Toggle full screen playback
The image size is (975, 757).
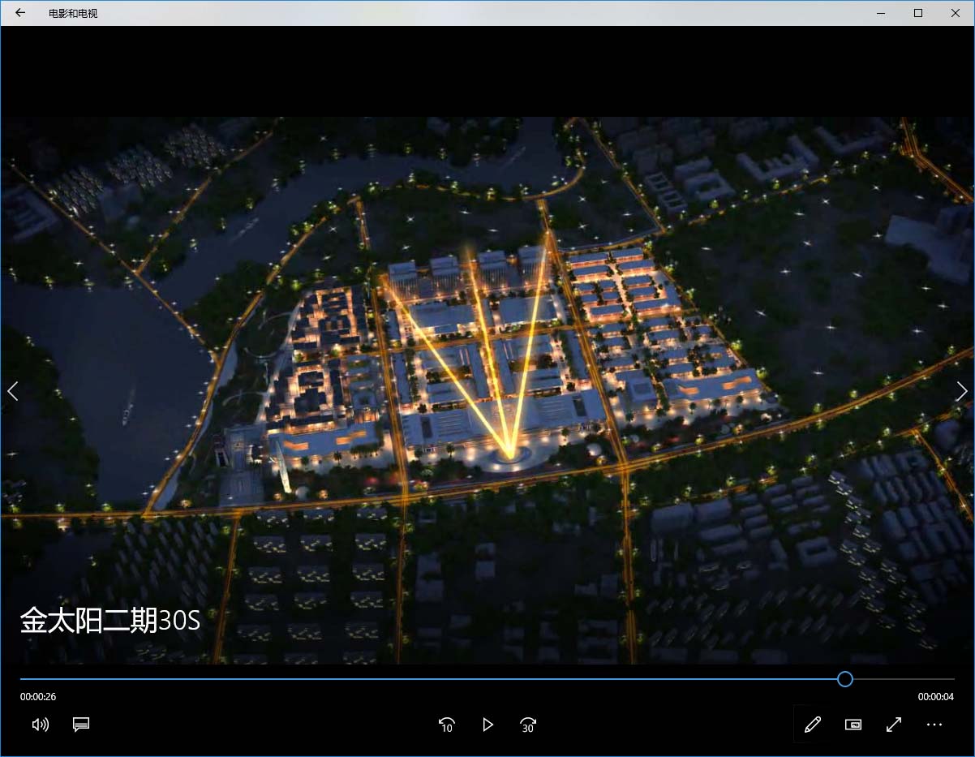[x=894, y=725]
